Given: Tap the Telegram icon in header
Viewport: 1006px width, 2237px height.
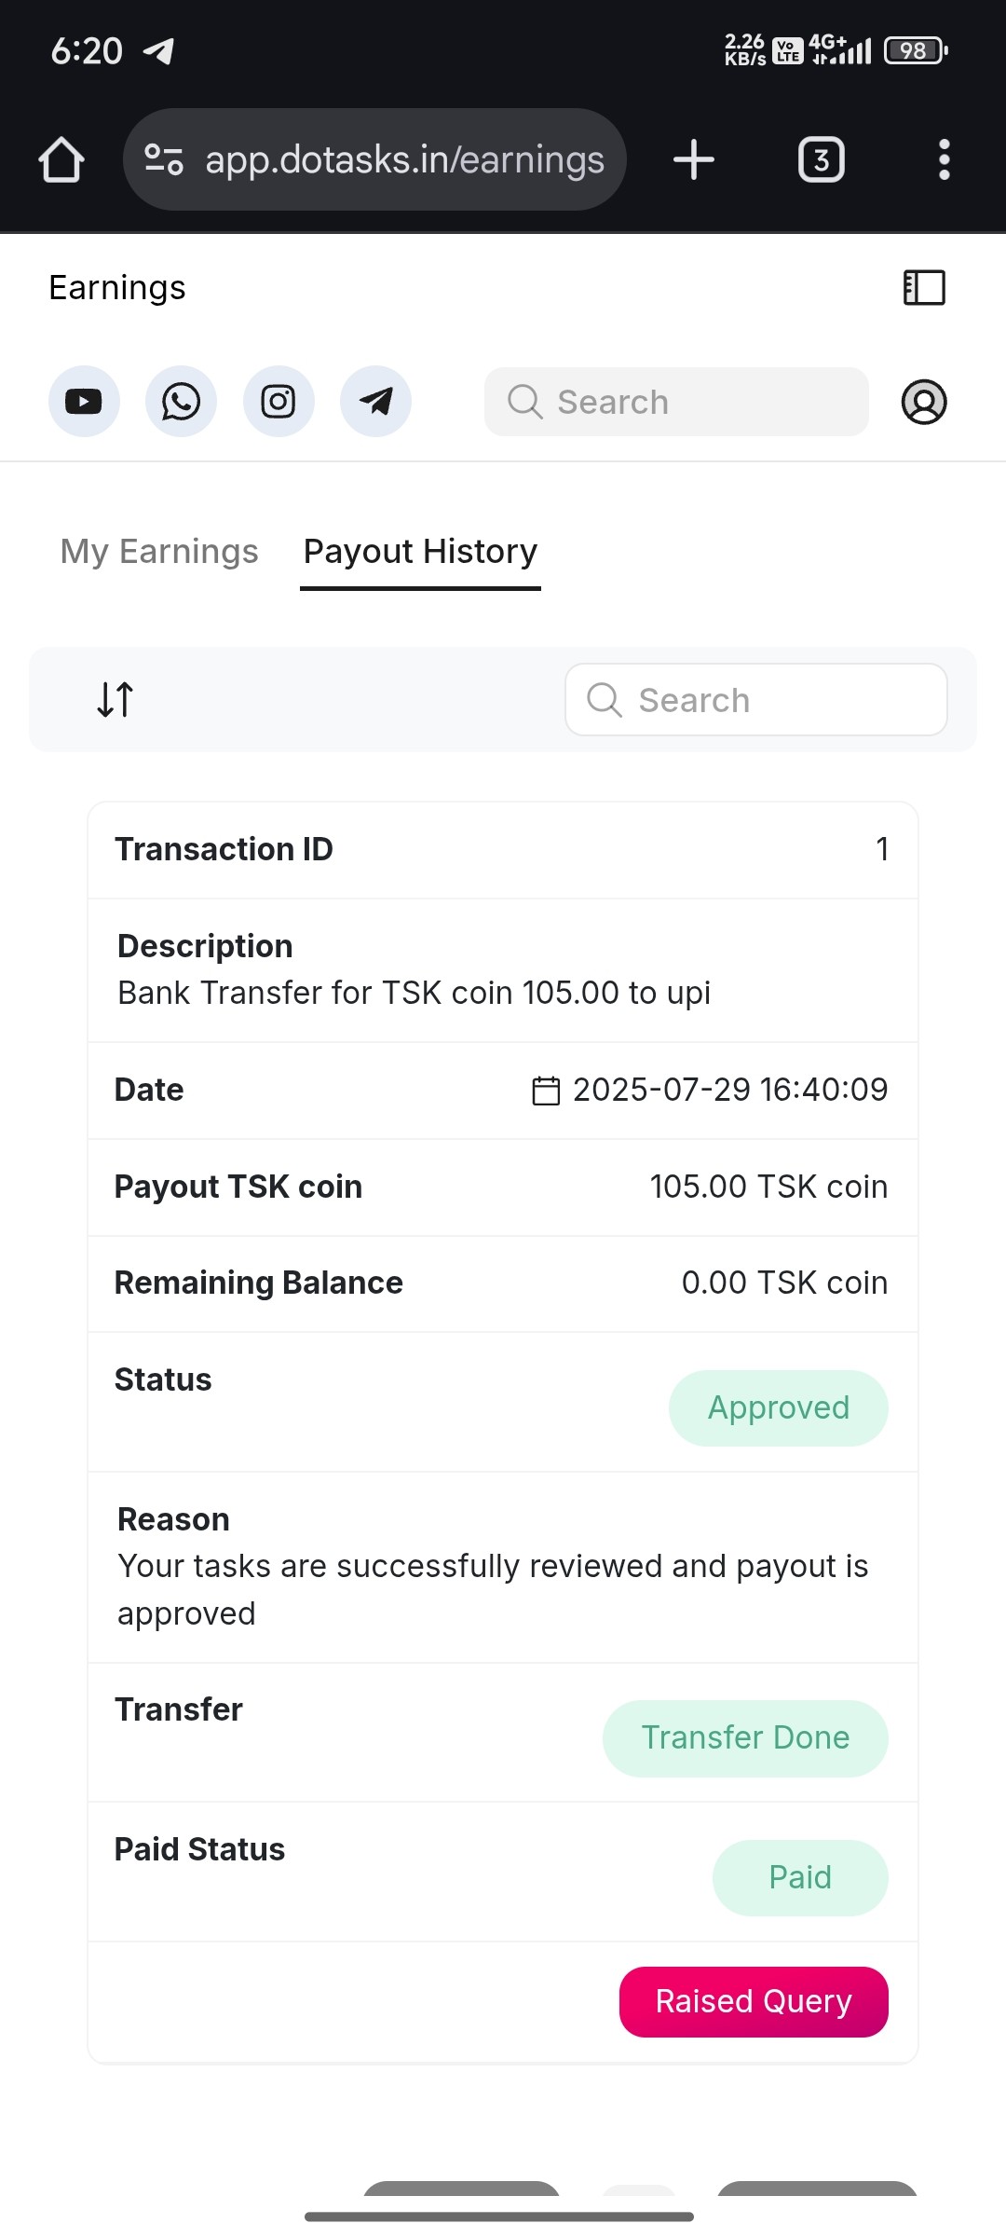Looking at the screenshot, I should point(375,402).
